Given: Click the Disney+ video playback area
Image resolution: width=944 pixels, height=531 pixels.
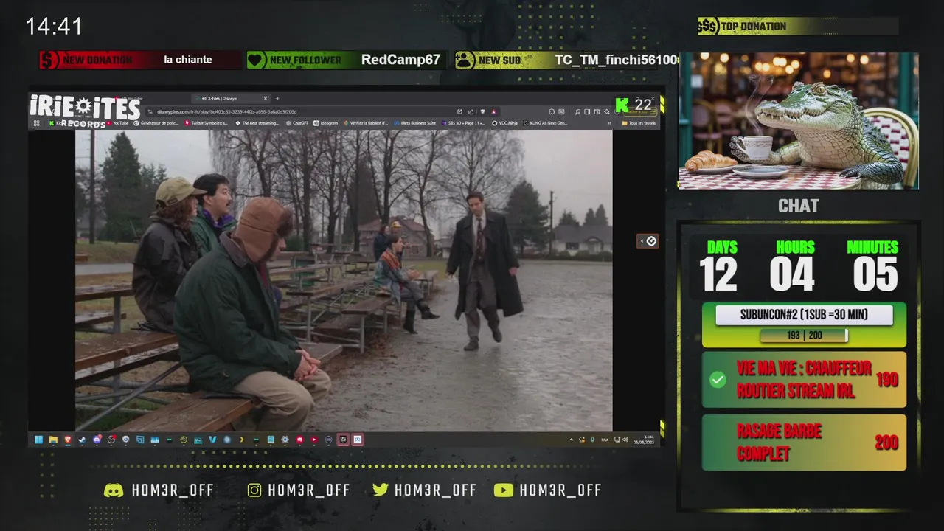Looking at the screenshot, I should coord(344,280).
